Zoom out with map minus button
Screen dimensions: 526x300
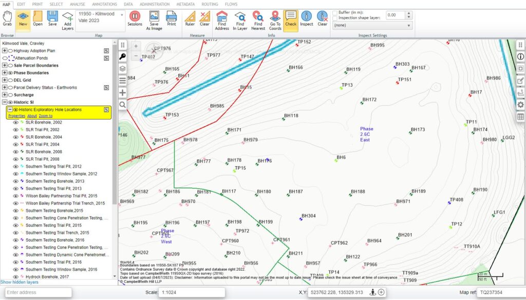(x=136, y=56)
